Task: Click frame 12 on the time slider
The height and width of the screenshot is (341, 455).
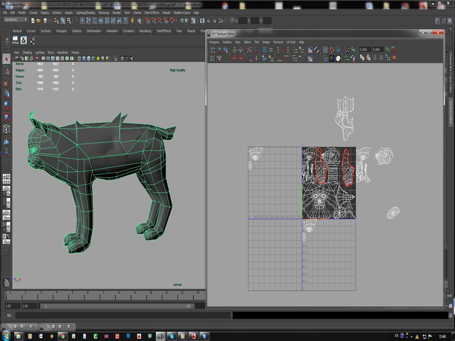Action: click(182, 294)
